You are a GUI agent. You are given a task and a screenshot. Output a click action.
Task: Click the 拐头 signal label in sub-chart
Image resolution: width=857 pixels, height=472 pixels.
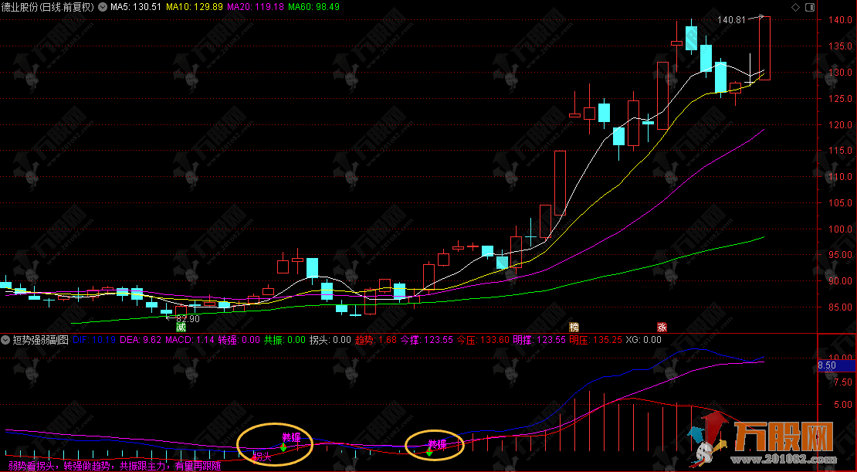click(263, 457)
